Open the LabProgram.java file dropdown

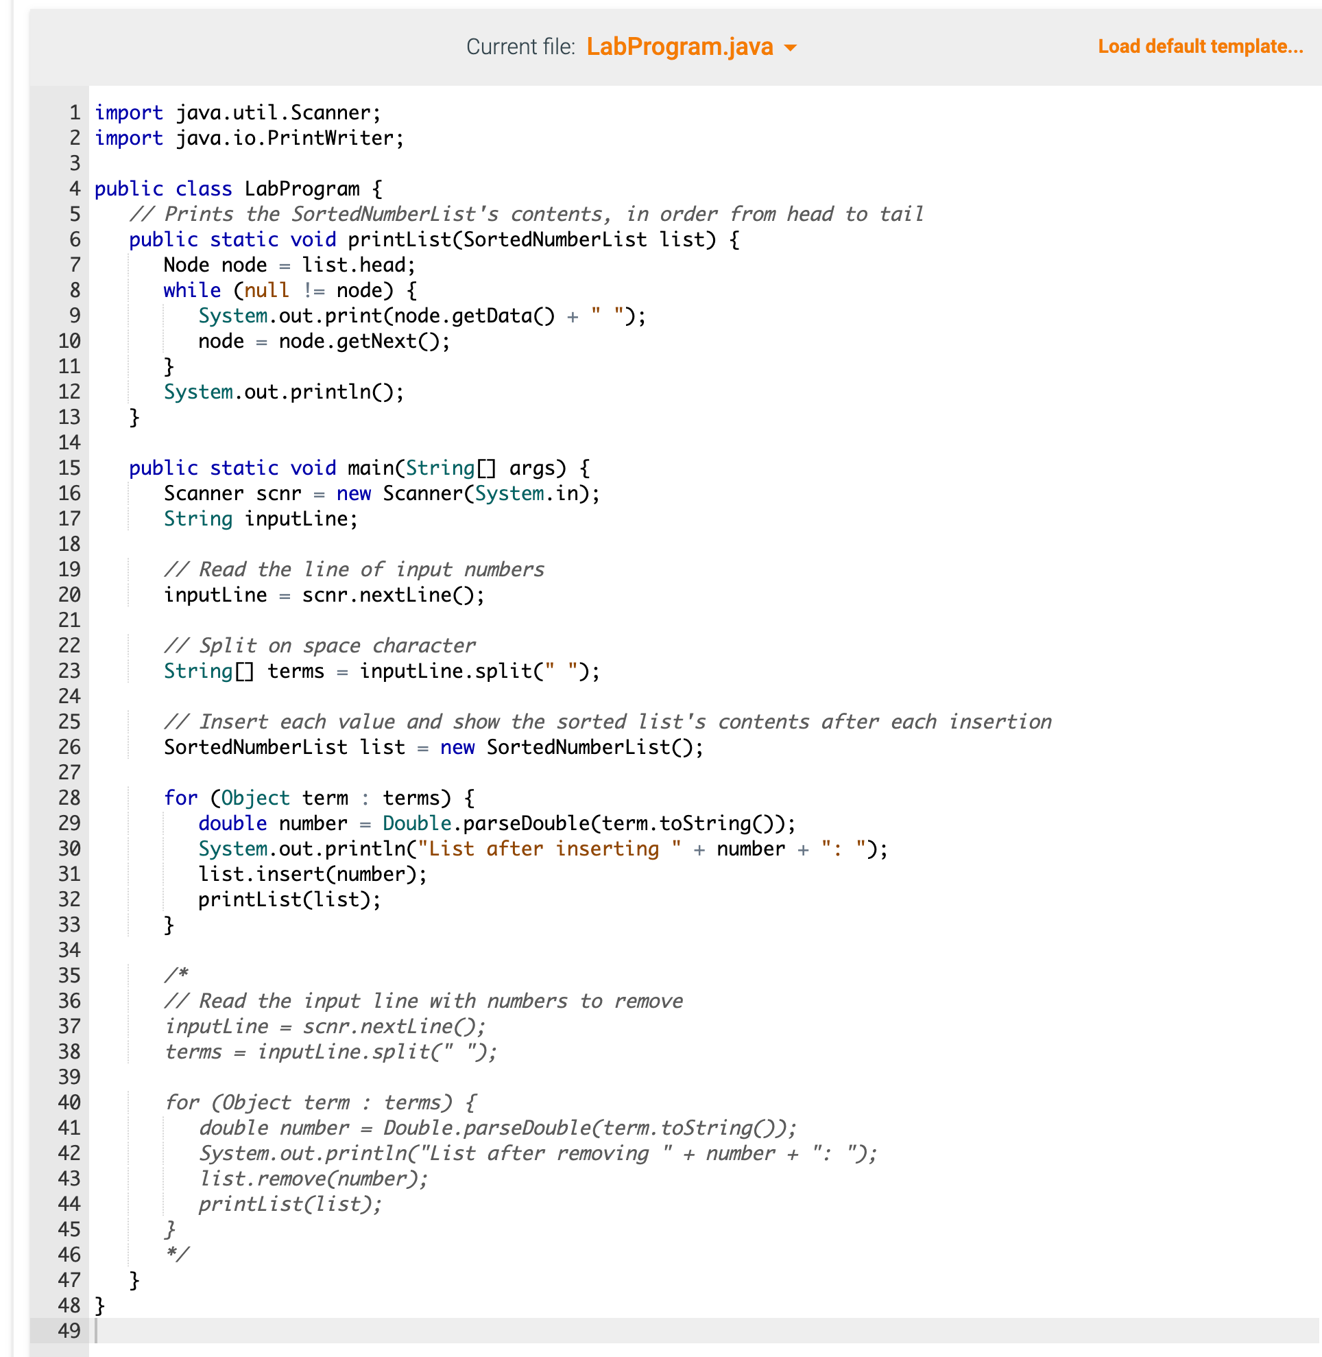tap(680, 47)
